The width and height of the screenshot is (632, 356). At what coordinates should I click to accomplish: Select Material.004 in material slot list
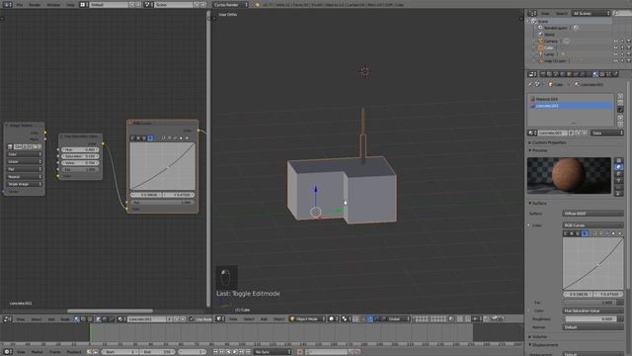pyautogui.click(x=571, y=99)
